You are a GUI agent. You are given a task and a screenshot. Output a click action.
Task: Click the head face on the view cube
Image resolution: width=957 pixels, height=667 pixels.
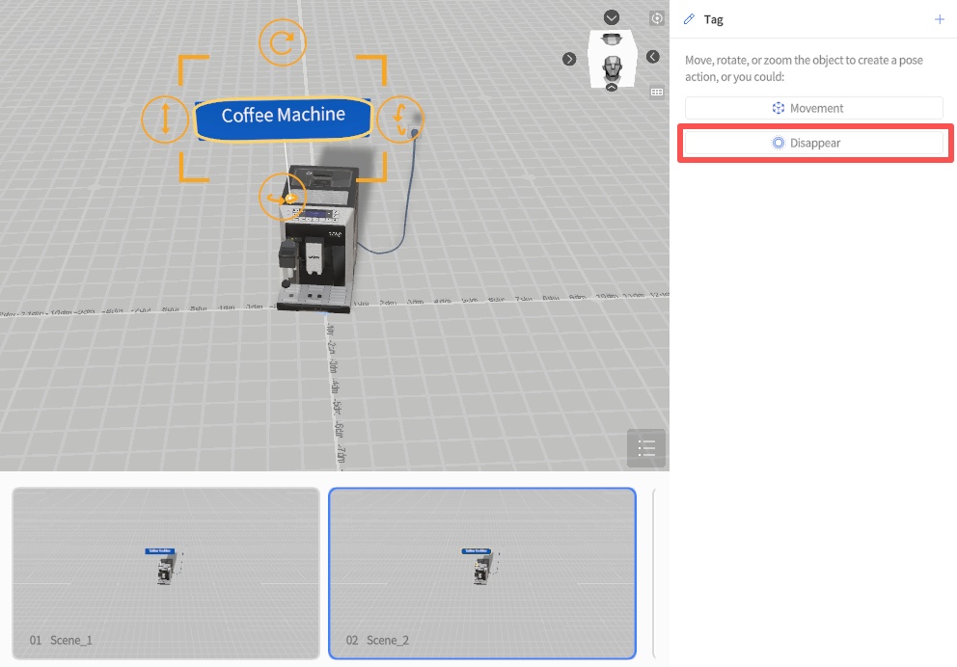coord(611,67)
